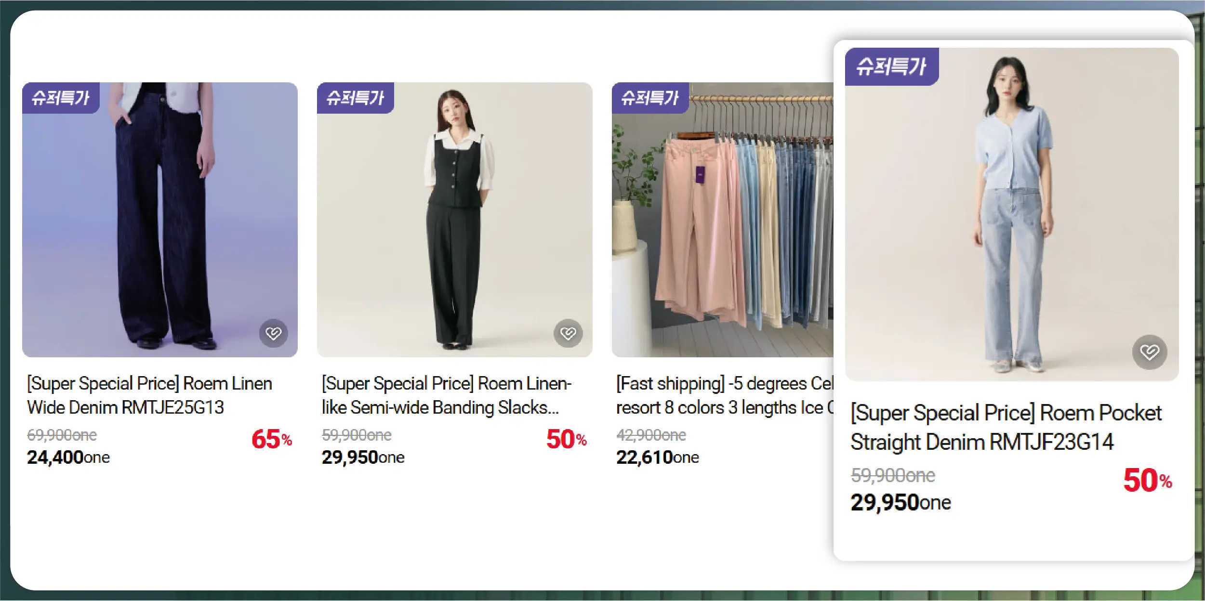This screenshot has height=601, width=1205.
Task: Click the 50% discount on Pocket Straight Denim
Action: pos(1147,480)
